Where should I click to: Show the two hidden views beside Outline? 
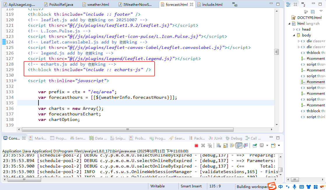(303, 4)
